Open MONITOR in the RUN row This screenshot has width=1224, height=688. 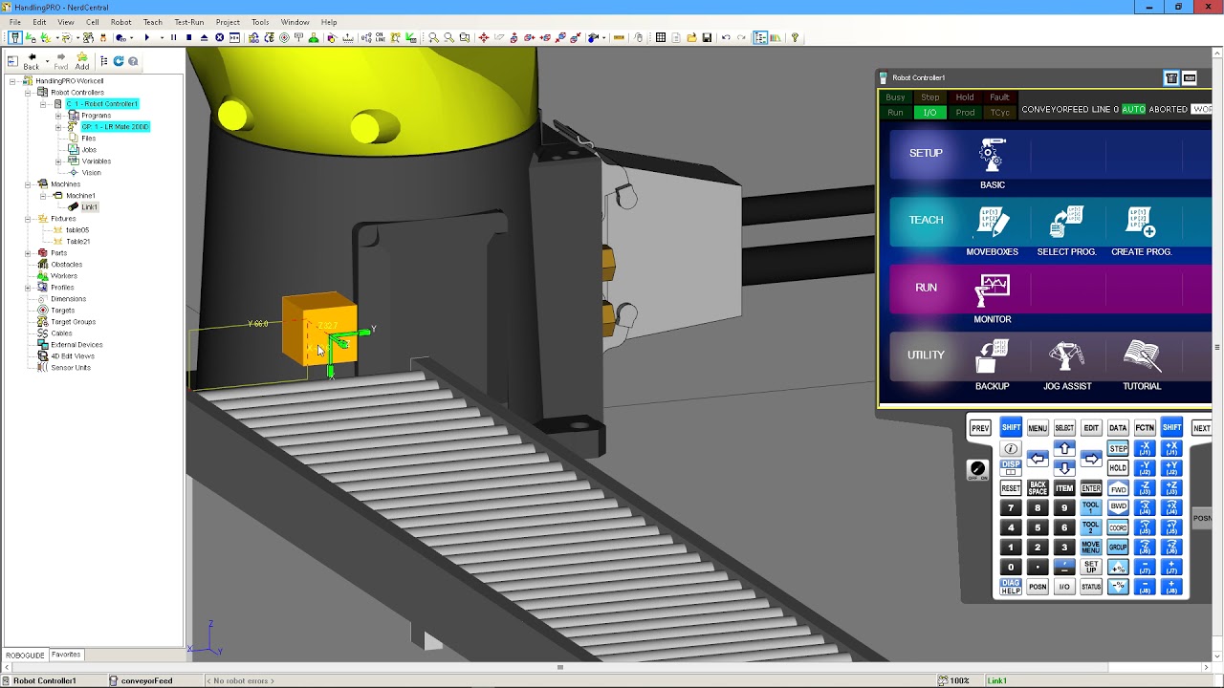pyautogui.click(x=993, y=290)
